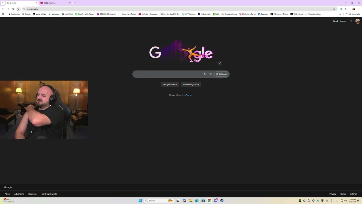Switch to AI Mode
This screenshot has height=204, width=362.
(221, 74)
